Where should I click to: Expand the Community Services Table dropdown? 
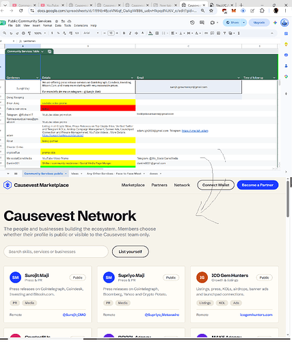coord(42,51)
